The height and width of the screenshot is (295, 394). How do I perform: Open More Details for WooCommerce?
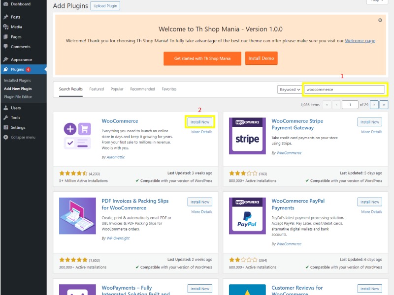pyautogui.click(x=202, y=132)
